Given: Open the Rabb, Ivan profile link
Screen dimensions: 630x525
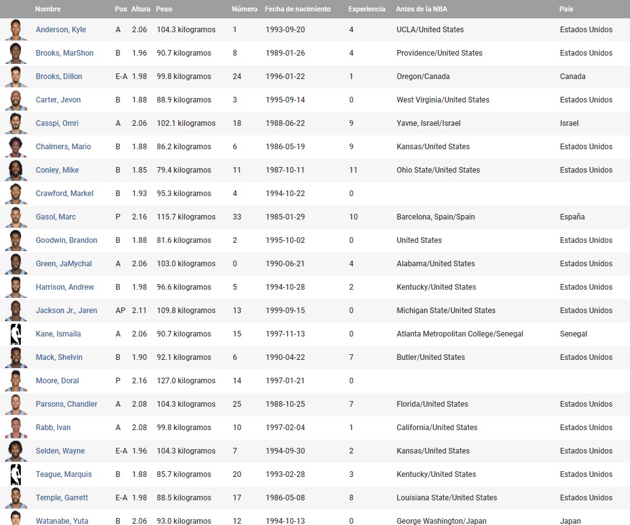Looking at the screenshot, I should click(x=53, y=428).
